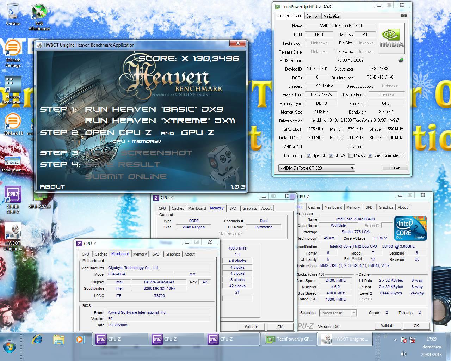Open Caches tab in the Mainboard CPU-Z window

click(101, 254)
